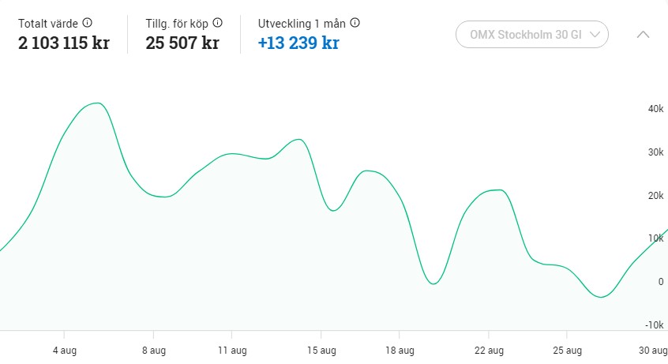Click the 25 aug date label
This screenshot has width=668, height=364.
[568, 351]
